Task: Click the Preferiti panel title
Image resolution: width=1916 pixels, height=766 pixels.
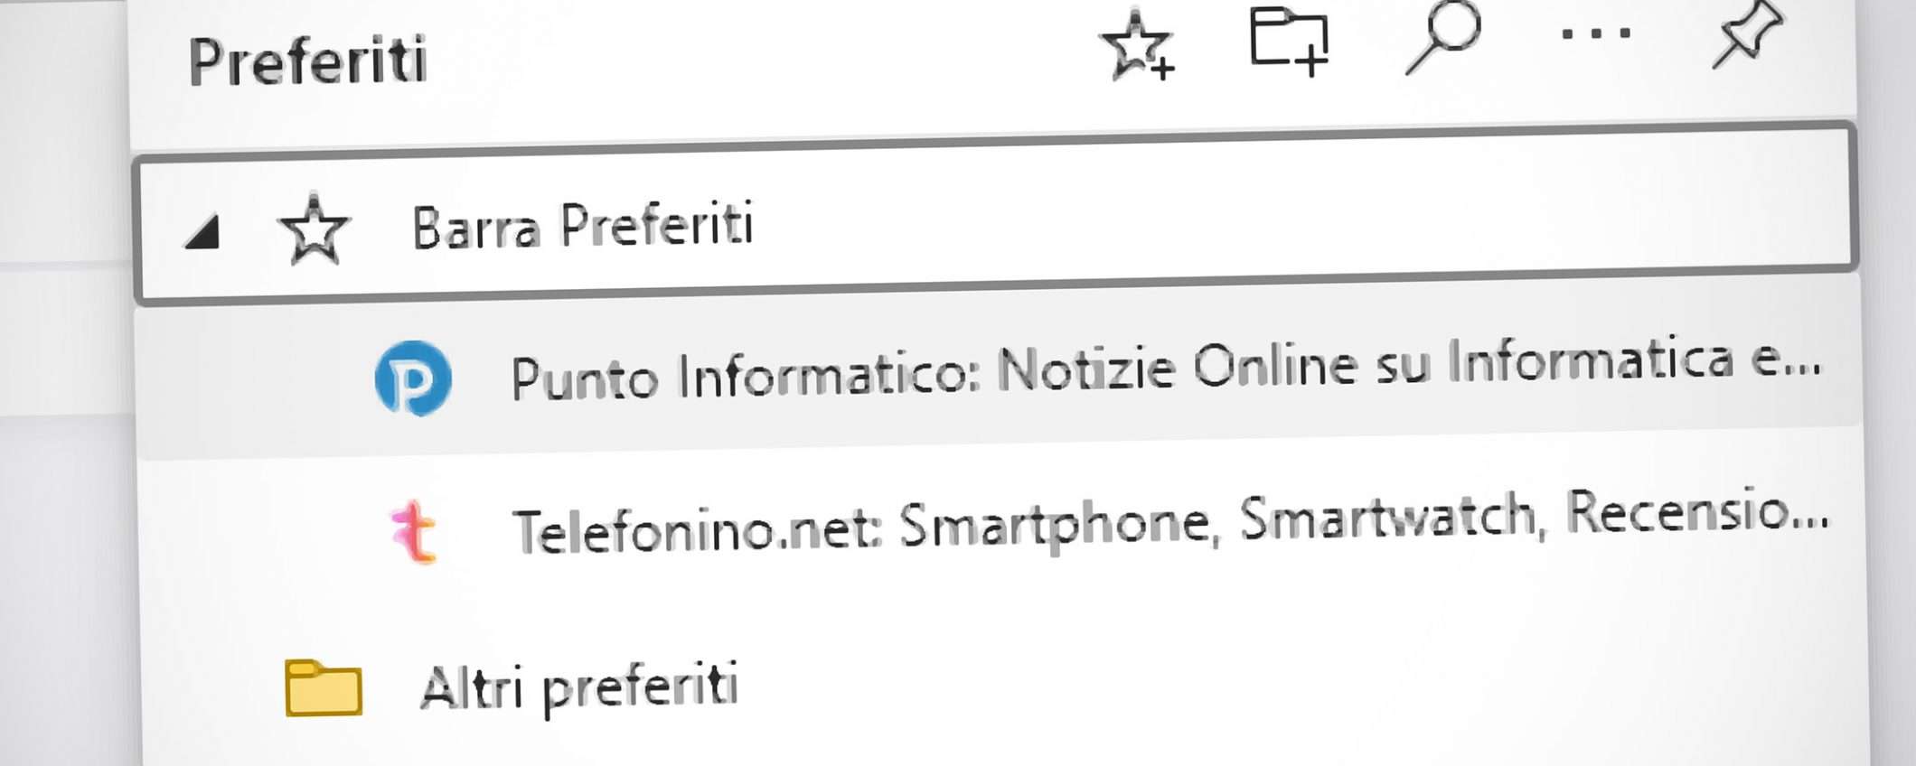Action: click(x=307, y=61)
